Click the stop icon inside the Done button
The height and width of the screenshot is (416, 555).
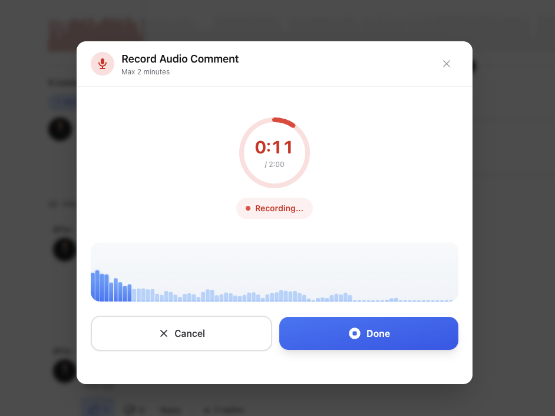(354, 333)
